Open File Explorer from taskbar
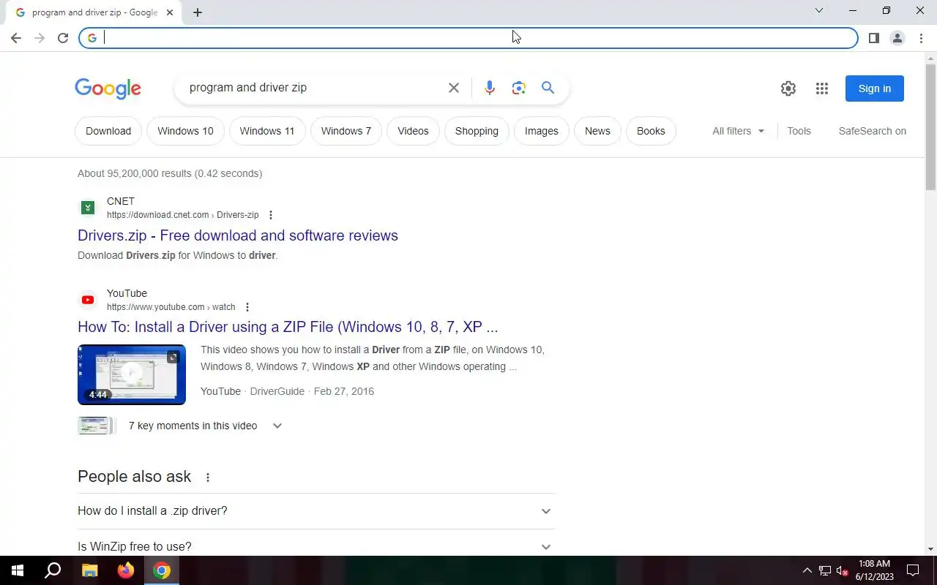The width and height of the screenshot is (937, 585). point(89,570)
